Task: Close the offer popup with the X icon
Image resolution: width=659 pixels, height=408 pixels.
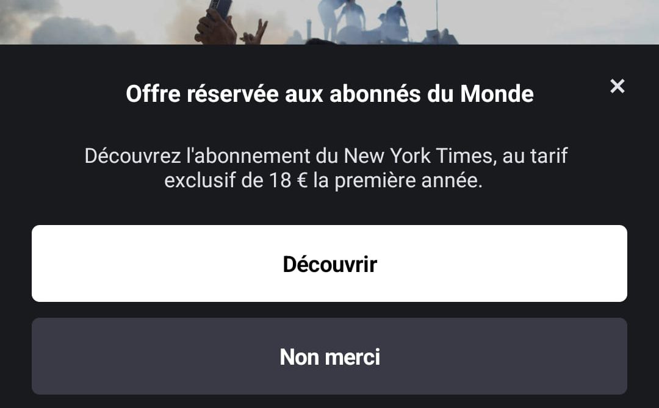Action: pos(617,86)
